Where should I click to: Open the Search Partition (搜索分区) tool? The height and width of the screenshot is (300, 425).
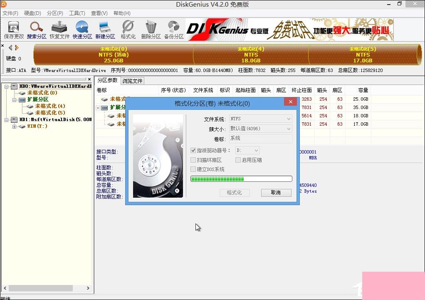pos(37,30)
